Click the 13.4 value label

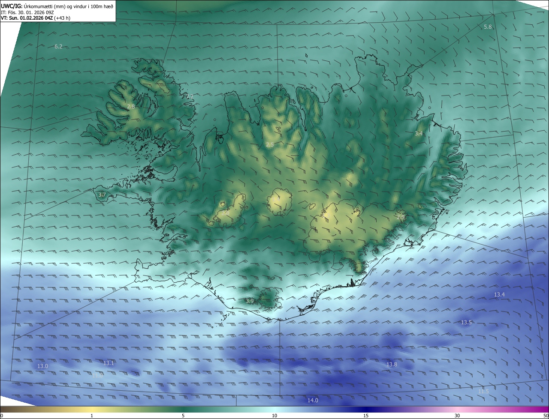[499, 295]
